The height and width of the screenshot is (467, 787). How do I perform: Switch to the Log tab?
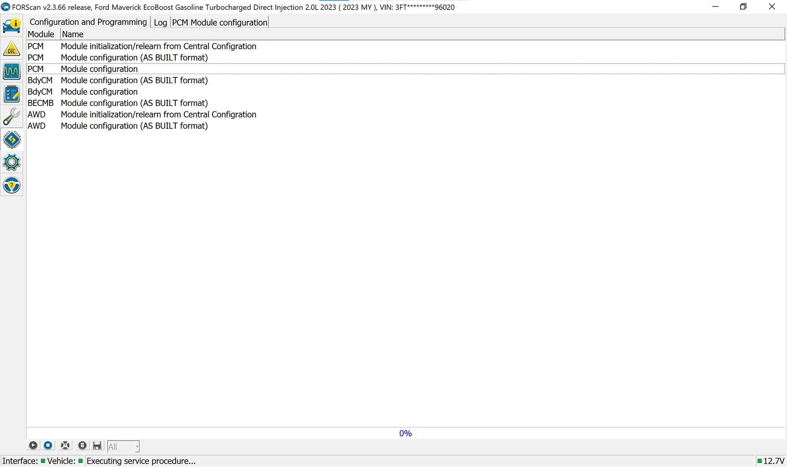point(160,22)
